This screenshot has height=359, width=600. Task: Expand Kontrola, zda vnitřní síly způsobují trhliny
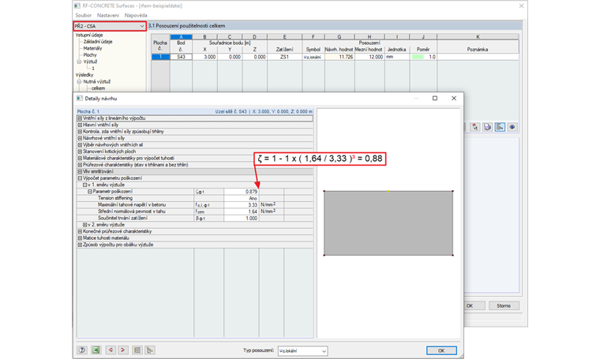point(80,132)
